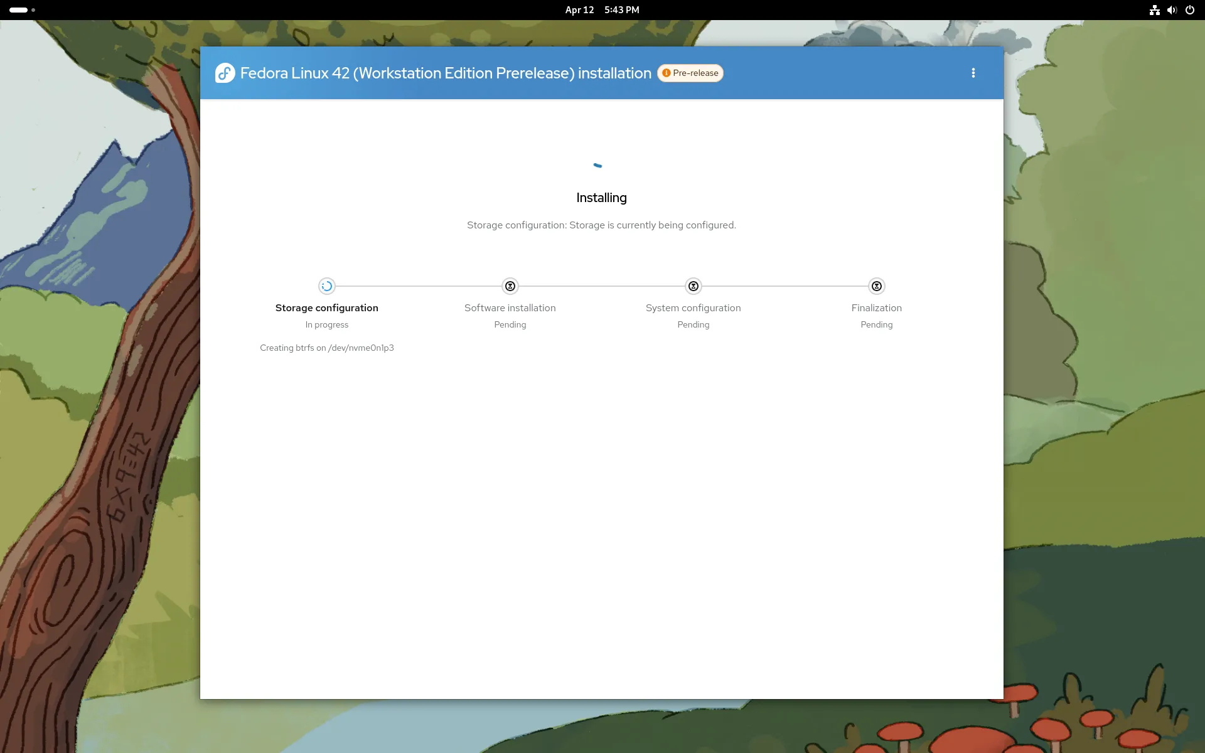Open the Activities workspace indicator in top bar
The width and height of the screenshot is (1205, 753).
click(x=22, y=10)
